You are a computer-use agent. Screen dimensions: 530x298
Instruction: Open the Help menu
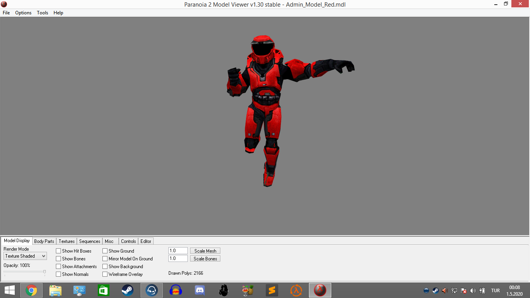(x=58, y=13)
